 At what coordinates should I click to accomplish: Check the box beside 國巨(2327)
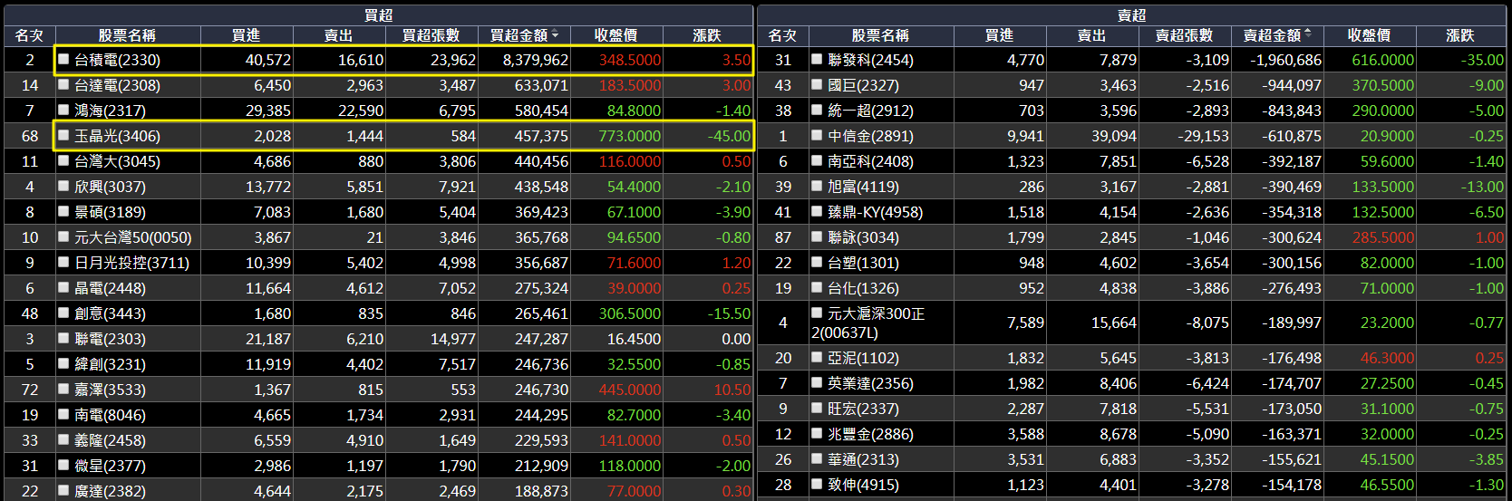[x=817, y=84]
